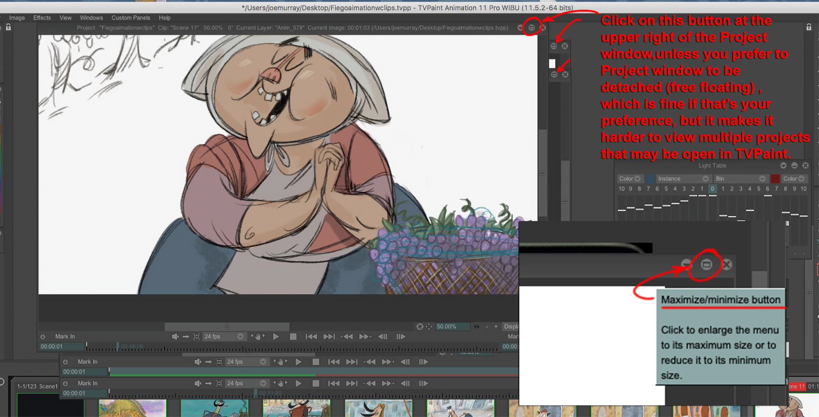
Task: Step back one frame in the bar under the canvas
Action: click(383, 336)
